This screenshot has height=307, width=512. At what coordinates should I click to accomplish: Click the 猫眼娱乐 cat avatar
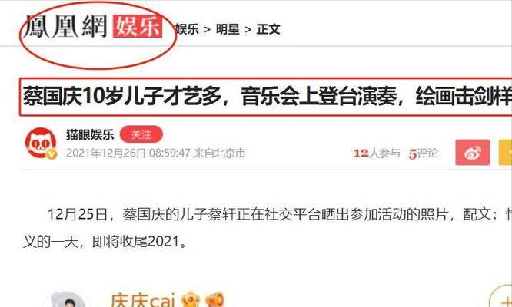tap(41, 143)
